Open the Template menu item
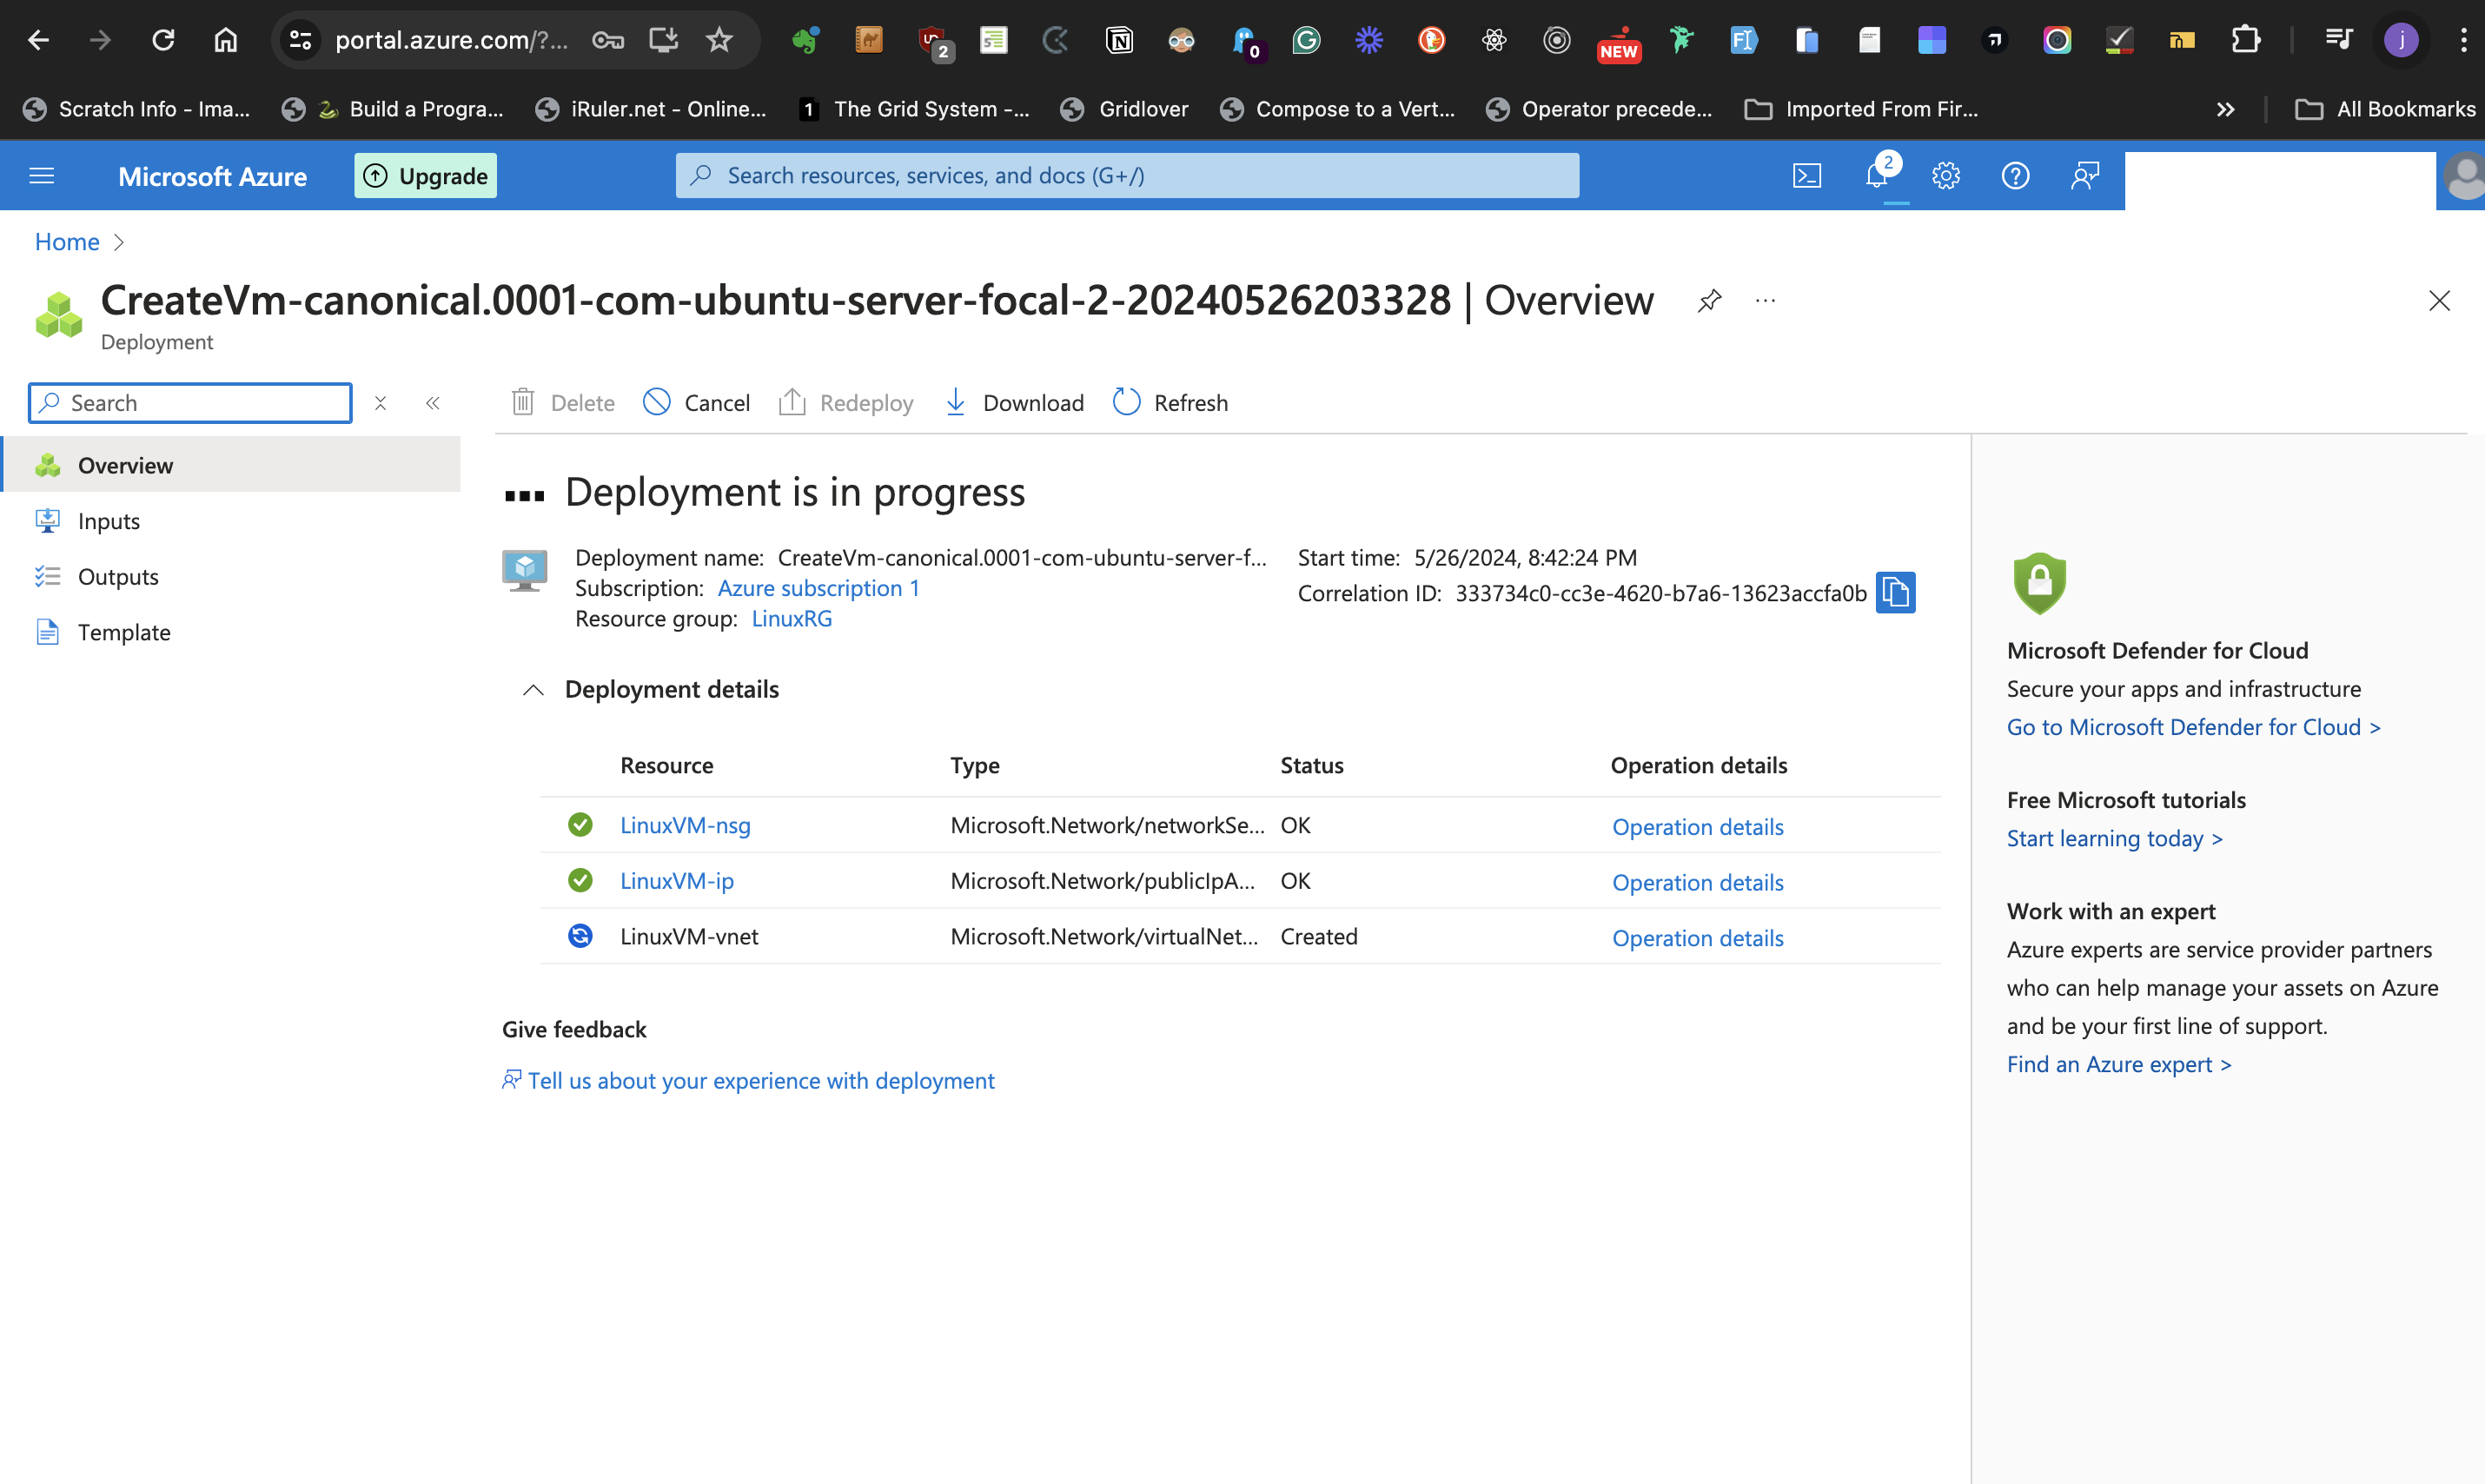Screen dimensions: 2485x1484 point(124,632)
